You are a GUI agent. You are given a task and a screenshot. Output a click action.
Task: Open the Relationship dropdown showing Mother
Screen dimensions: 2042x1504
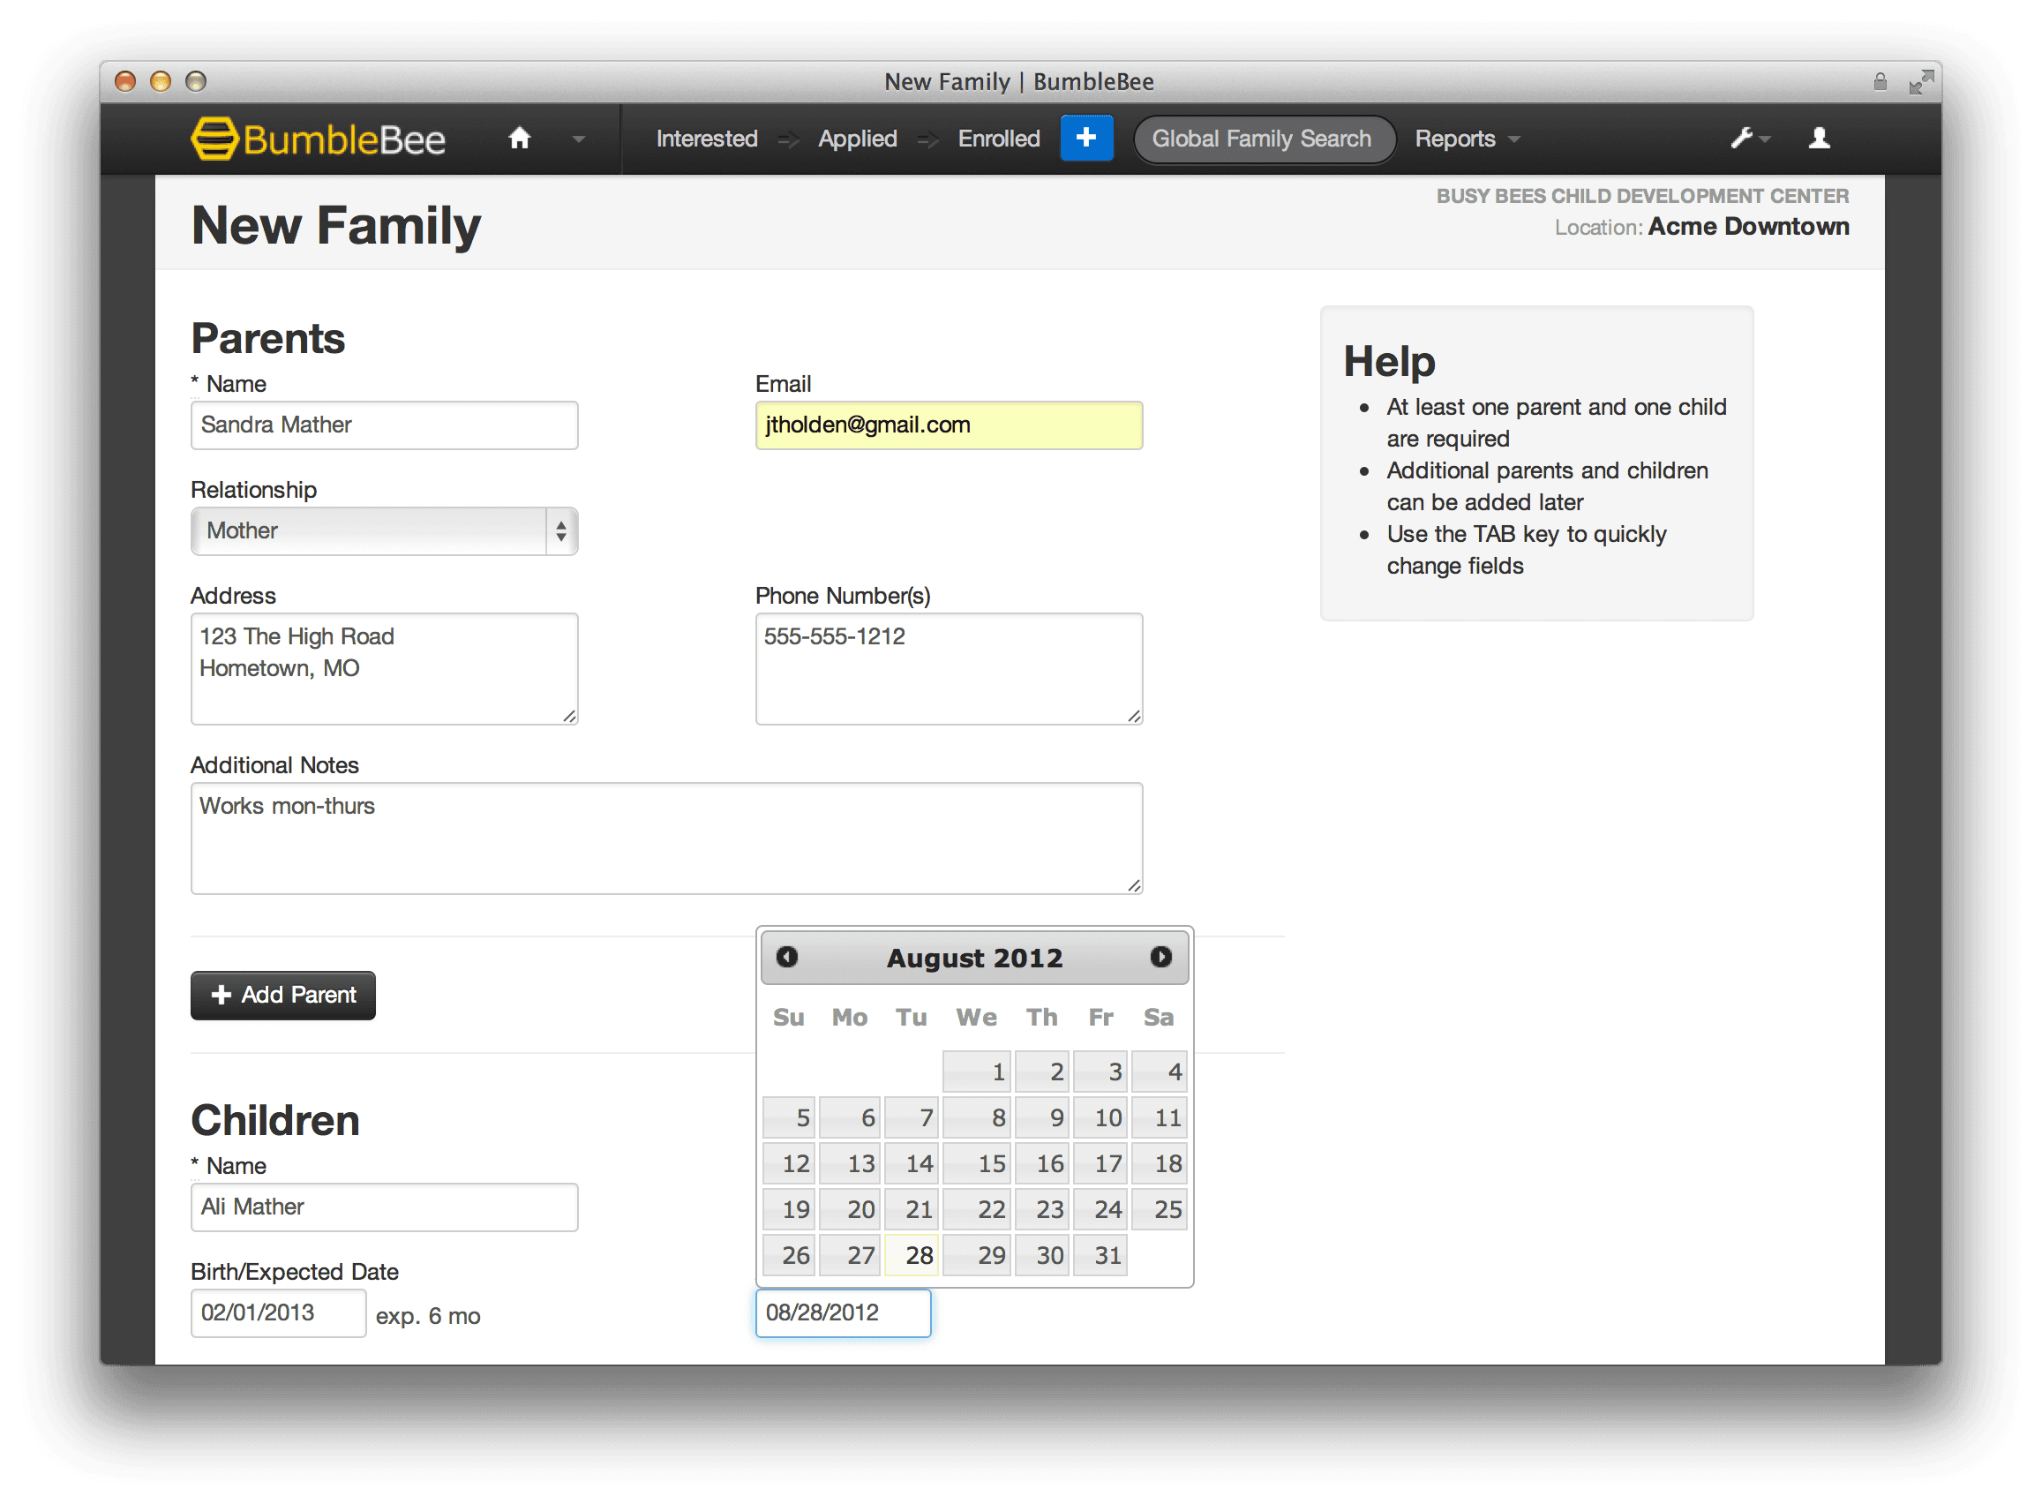[x=384, y=530]
